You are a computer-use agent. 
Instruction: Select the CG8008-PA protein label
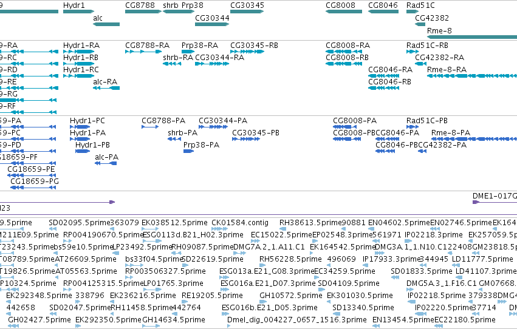coord(354,121)
